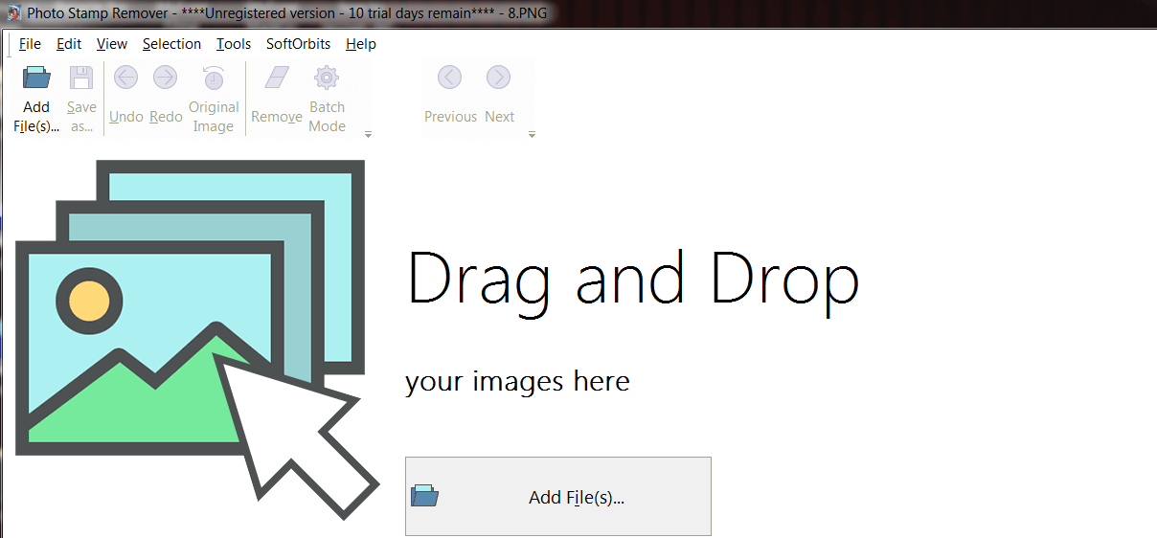Expand navigation toolbar overflow arrow after Next

[x=533, y=134]
